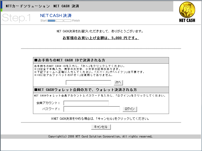Screen dimensions: 202x151
Task: Click the NET CASH gold coin logo
Action: click(x=187, y=12)
